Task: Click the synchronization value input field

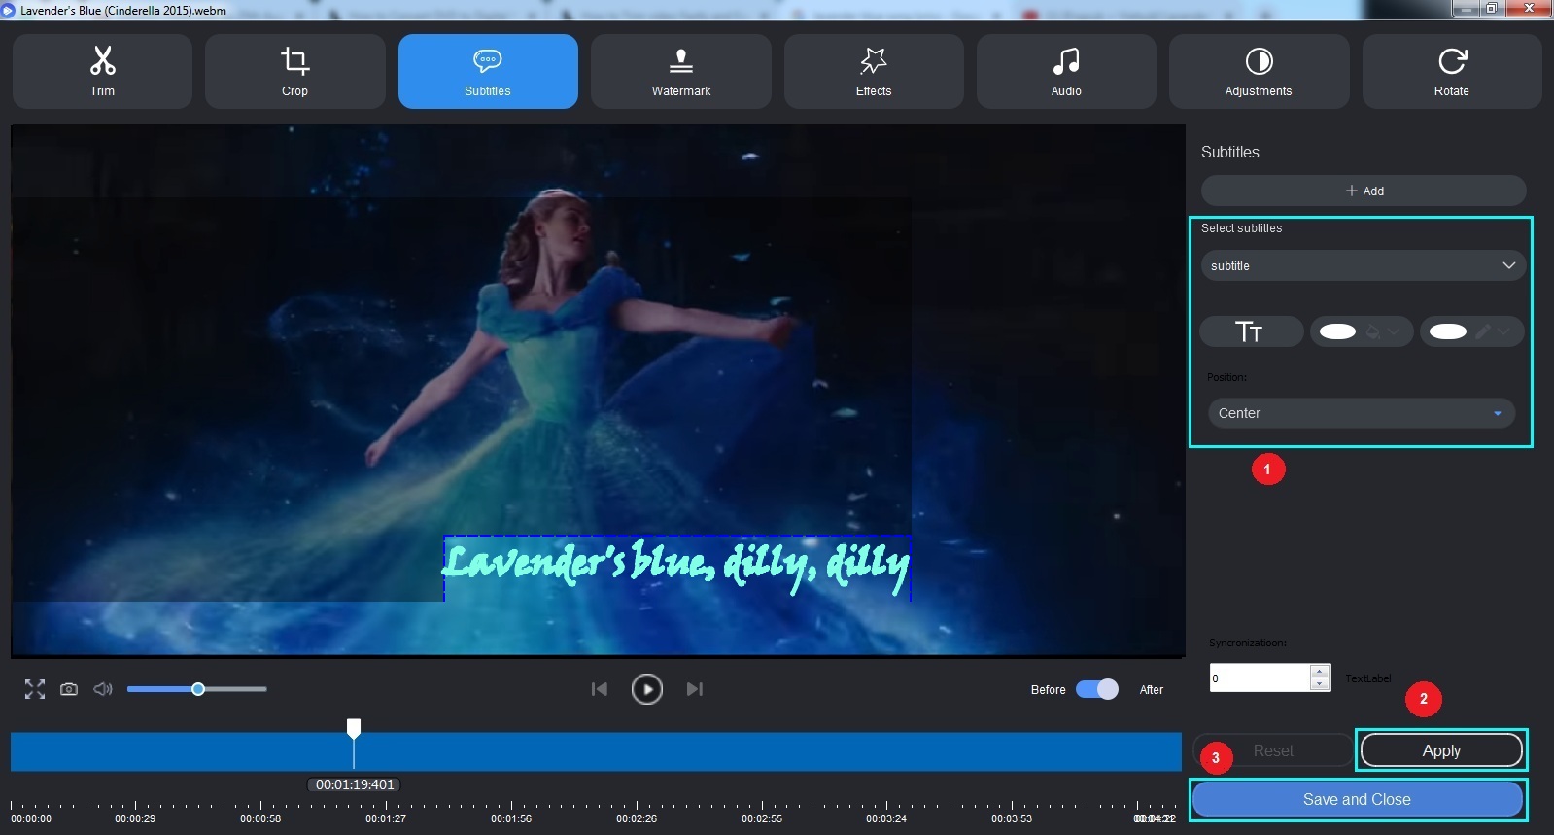Action: pyautogui.click(x=1260, y=678)
